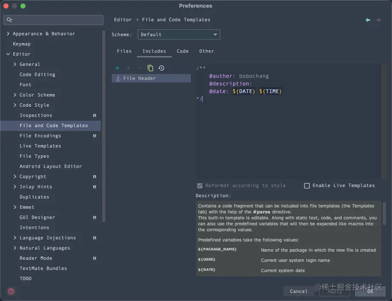Collapse the Editor section
The image size is (392, 301).
coord(8,54)
